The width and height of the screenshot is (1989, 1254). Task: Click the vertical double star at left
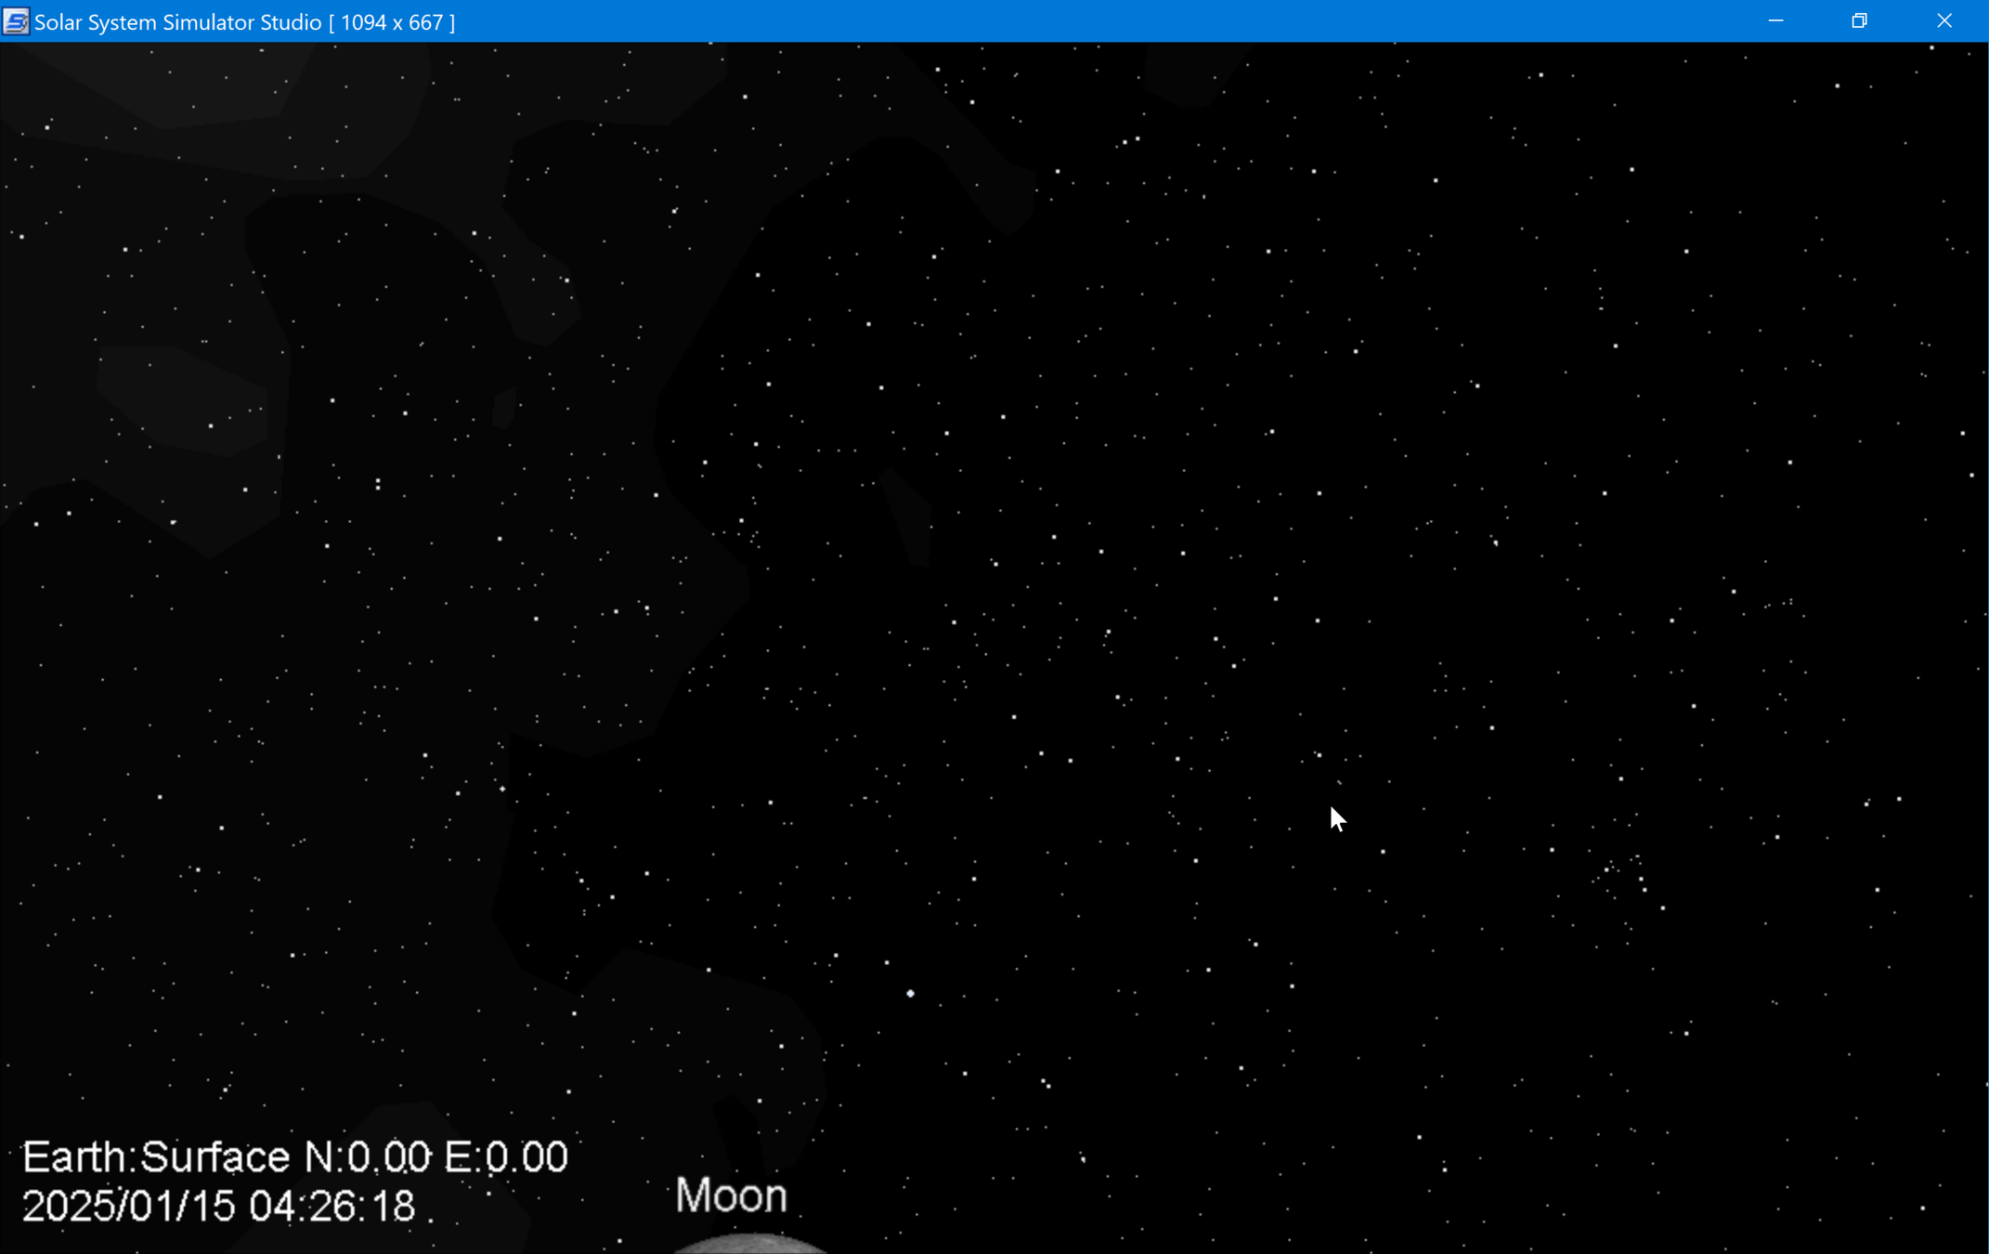378,484
